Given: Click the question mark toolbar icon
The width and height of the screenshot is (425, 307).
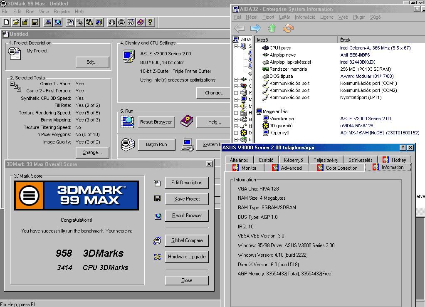Looking at the screenshot, I should pyautogui.click(x=150, y=22).
